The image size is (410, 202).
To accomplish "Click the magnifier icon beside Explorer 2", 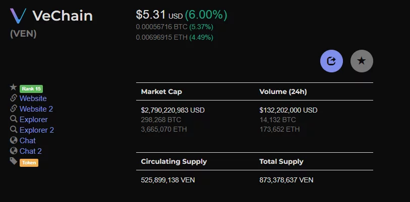I will click(x=13, y=130).
